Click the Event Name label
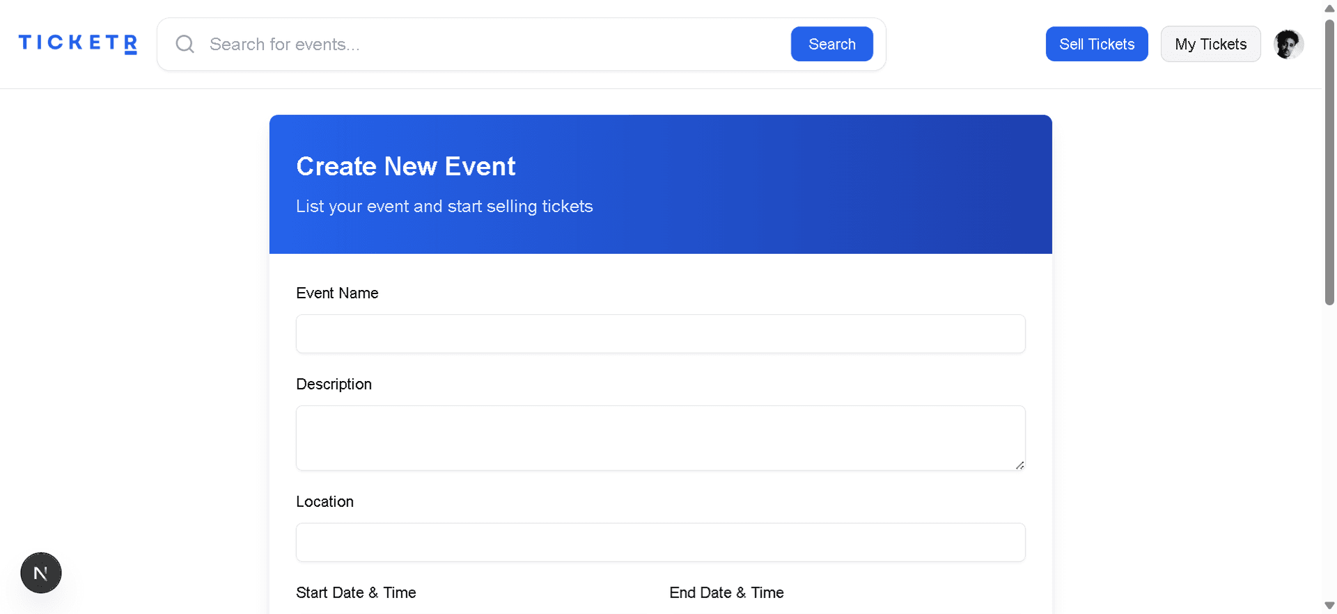The width and height of the screenshot is (1337, 614). tap(337, 293)
